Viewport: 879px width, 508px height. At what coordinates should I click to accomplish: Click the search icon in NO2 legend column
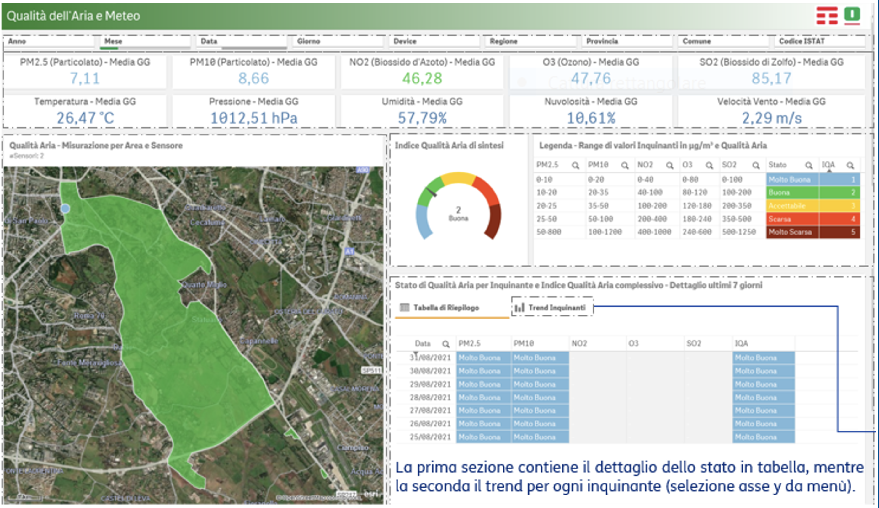point(669,166)
